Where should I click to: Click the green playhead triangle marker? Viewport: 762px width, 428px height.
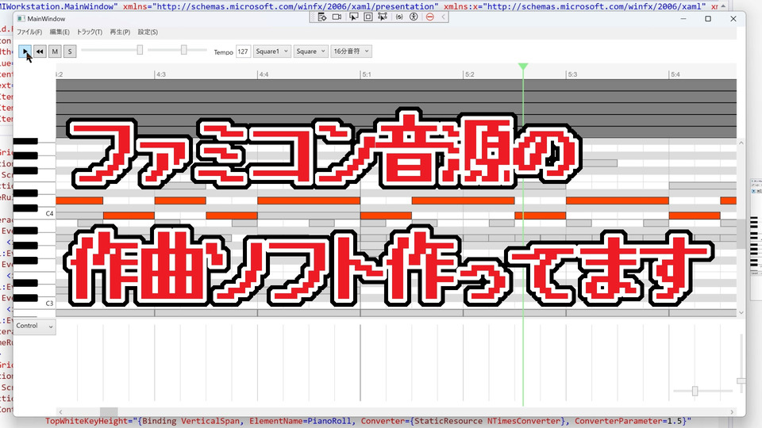[523, 67]
